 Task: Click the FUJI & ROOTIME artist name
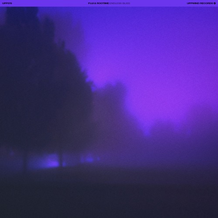pos(98,3)
